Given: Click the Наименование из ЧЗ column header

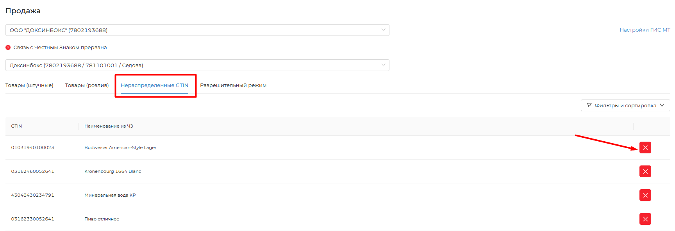Looking at the screenshot, I should [109, 126].
